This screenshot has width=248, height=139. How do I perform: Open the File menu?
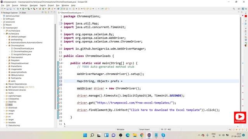(3, 5)
